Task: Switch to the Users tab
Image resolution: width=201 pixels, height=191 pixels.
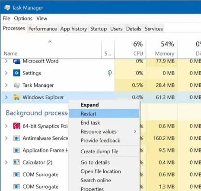Action: tap(116, 29)
